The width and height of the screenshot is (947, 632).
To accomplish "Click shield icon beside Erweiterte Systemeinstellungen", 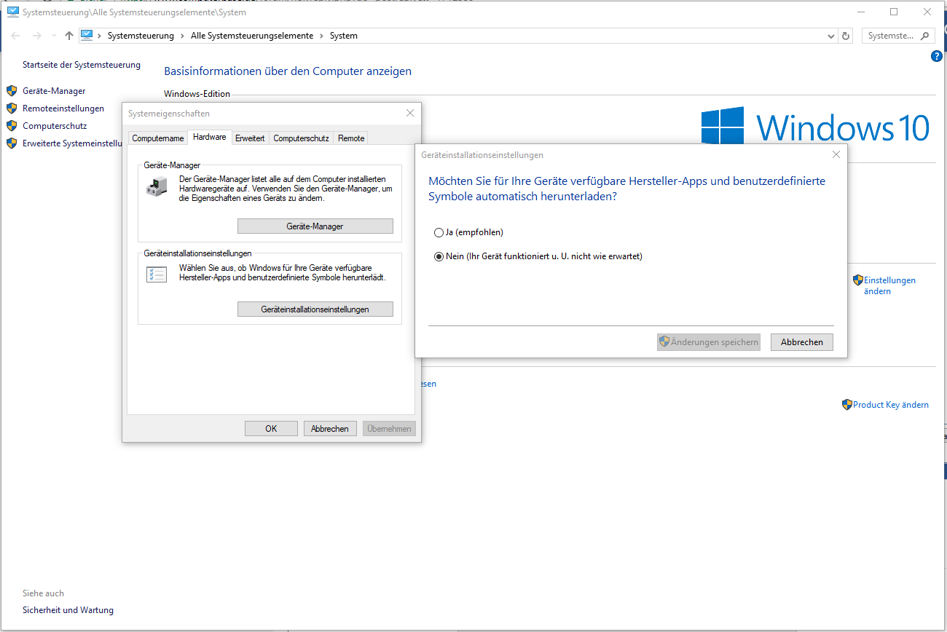I will [12, 143].
